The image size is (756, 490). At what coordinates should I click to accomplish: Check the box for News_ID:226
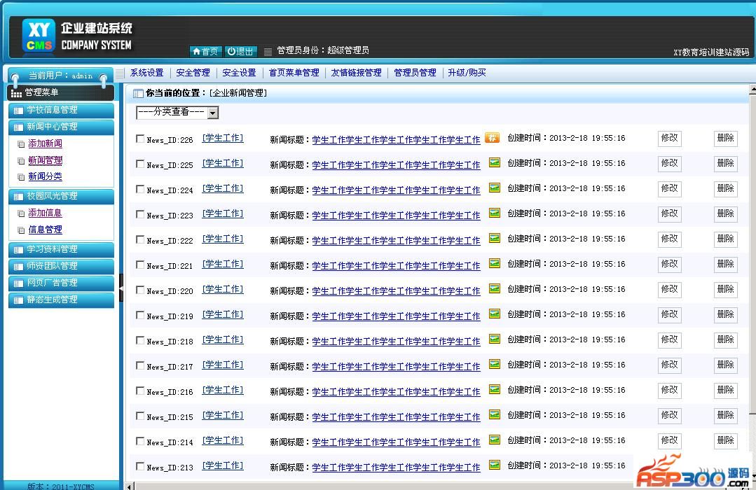(140, 139)
